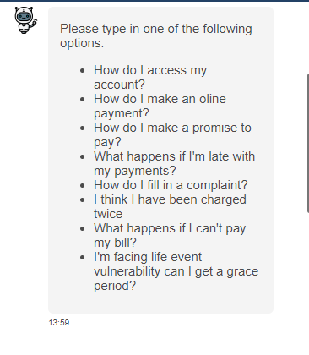This screenshot has width=309, height=355.
Task: Click the bullet before 'How do I make an oline'
Action: 83,99
